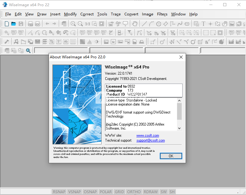Select the Pan hand tool

tap(135, 24)
